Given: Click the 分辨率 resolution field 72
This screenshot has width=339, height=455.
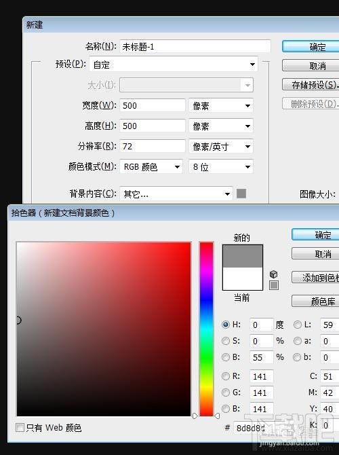Looking at the screenshot, I should coord(153,146).
